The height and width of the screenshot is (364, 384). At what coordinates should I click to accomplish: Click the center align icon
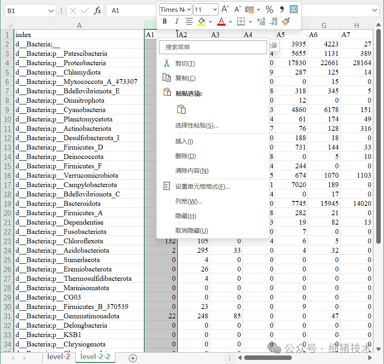[x=189, y=22]
